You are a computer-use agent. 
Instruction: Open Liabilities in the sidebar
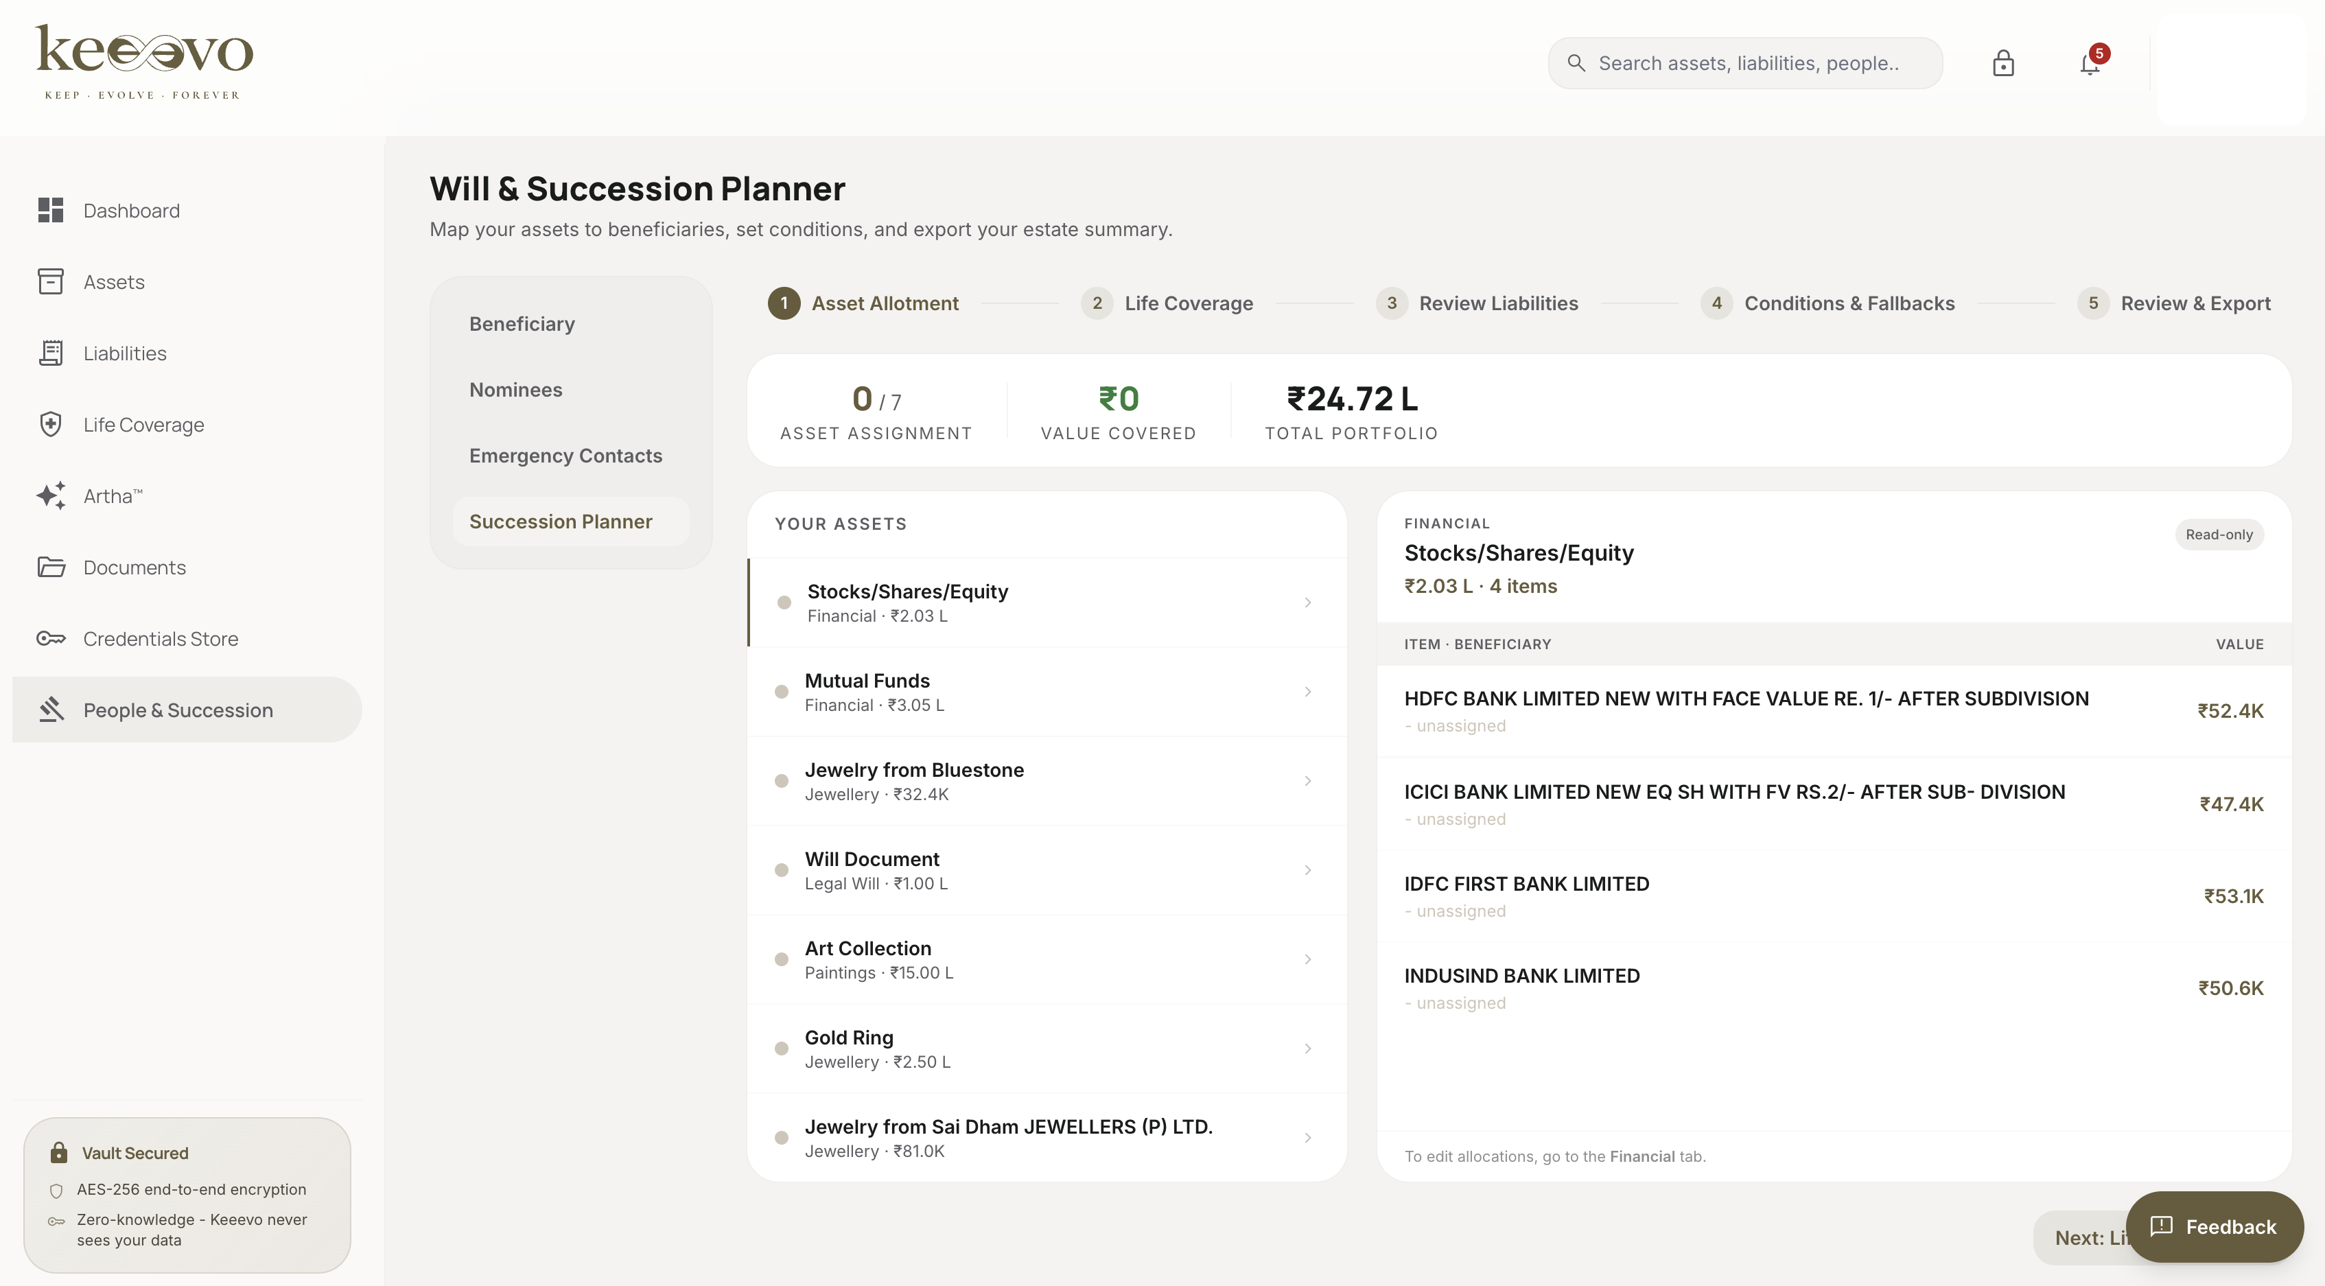coord(187,353)
